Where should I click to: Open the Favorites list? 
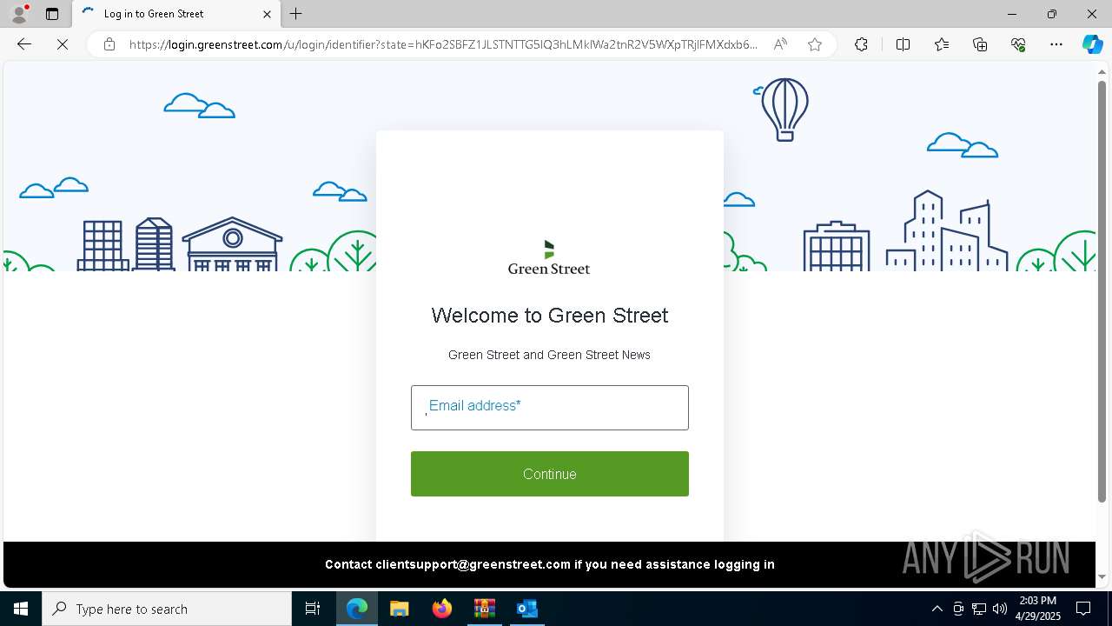pyautogui.click(x=942, y=44)
